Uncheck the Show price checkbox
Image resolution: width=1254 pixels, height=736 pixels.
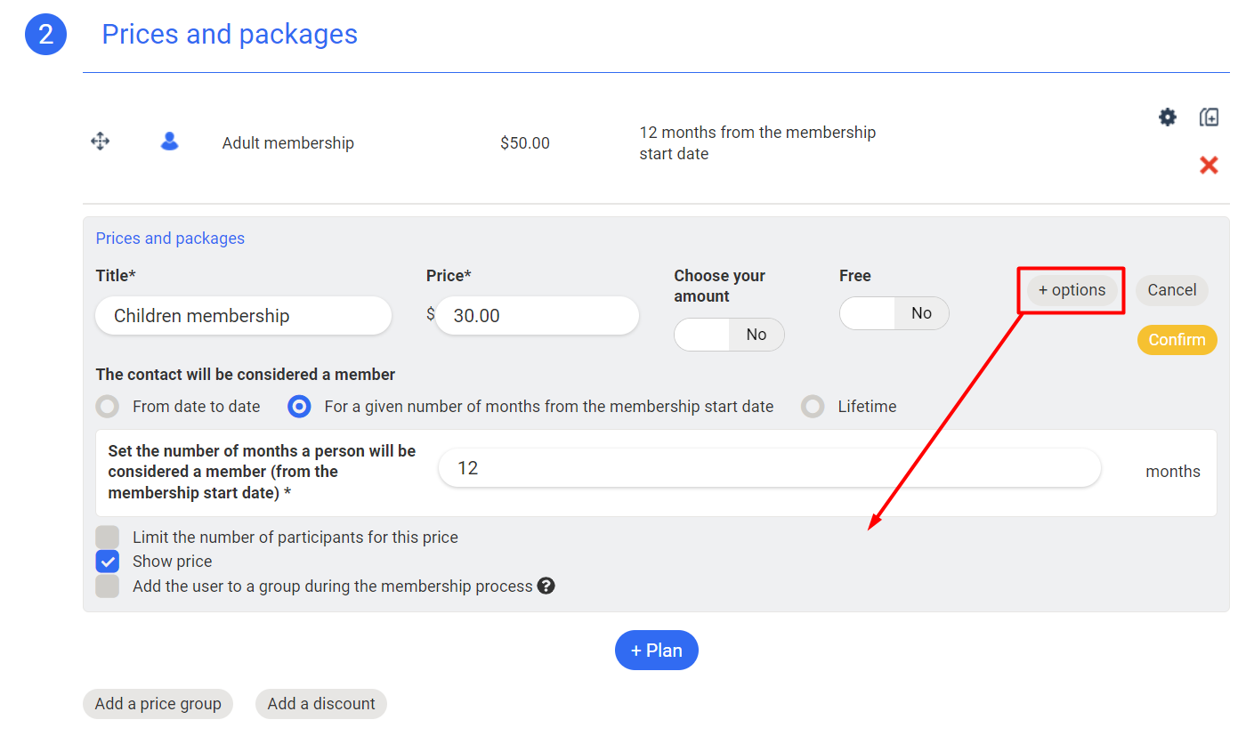(x=108, y=562)
